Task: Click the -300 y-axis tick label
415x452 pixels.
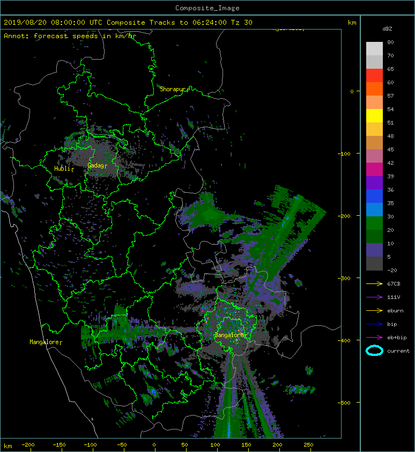Action: coord(344,278)
